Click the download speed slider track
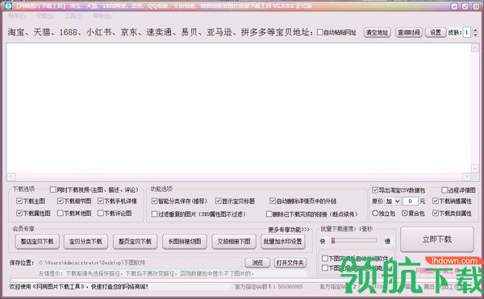 354,240
